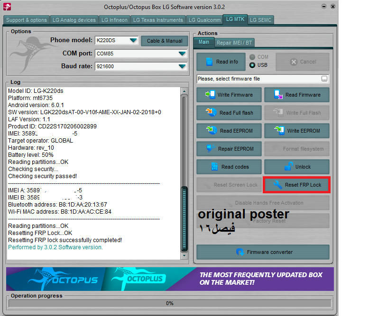This screenshot has height=316, width=387.
Task: Click the Cancel X icon
Action: click(x=294, y=62)
